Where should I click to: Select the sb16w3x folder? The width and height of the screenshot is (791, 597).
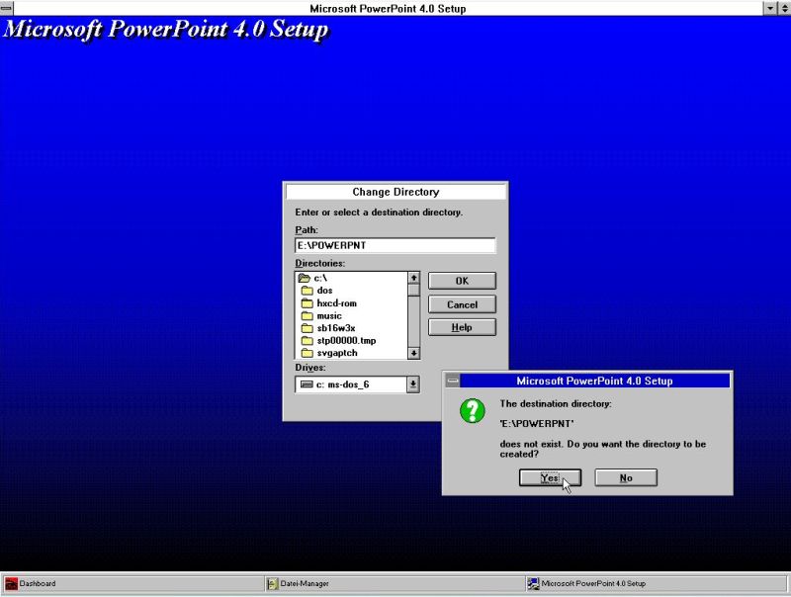tap(336, 328)
